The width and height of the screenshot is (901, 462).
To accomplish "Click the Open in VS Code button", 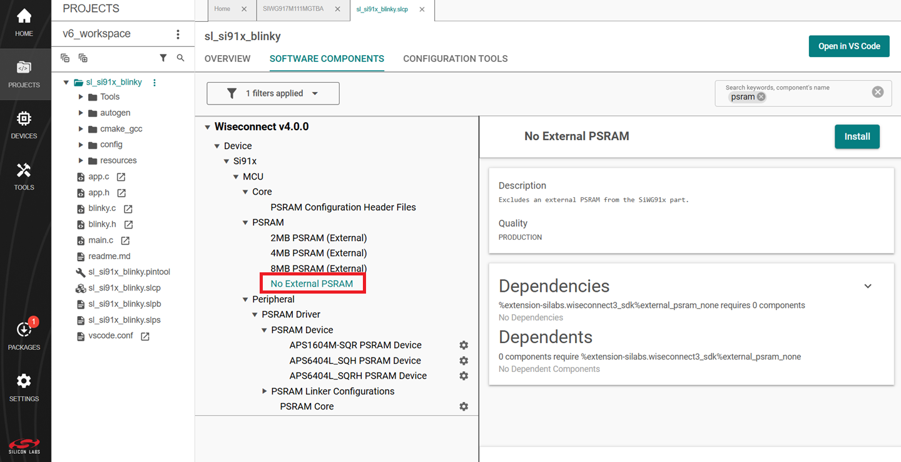I will pyautogui.click(x=848, y=46).
